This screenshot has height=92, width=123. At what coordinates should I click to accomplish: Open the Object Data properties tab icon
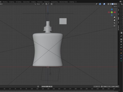coord(121,61)
